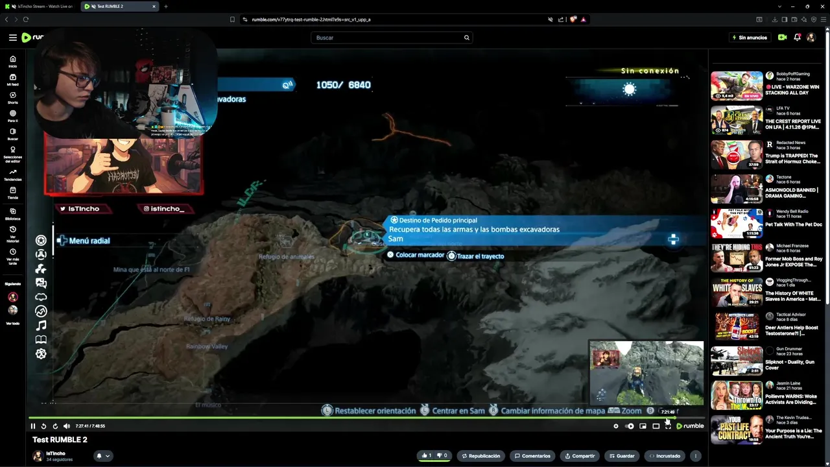Open Trump is TRAPPED video title
Screen dimensions: 830x467
[x=791, y=158]
